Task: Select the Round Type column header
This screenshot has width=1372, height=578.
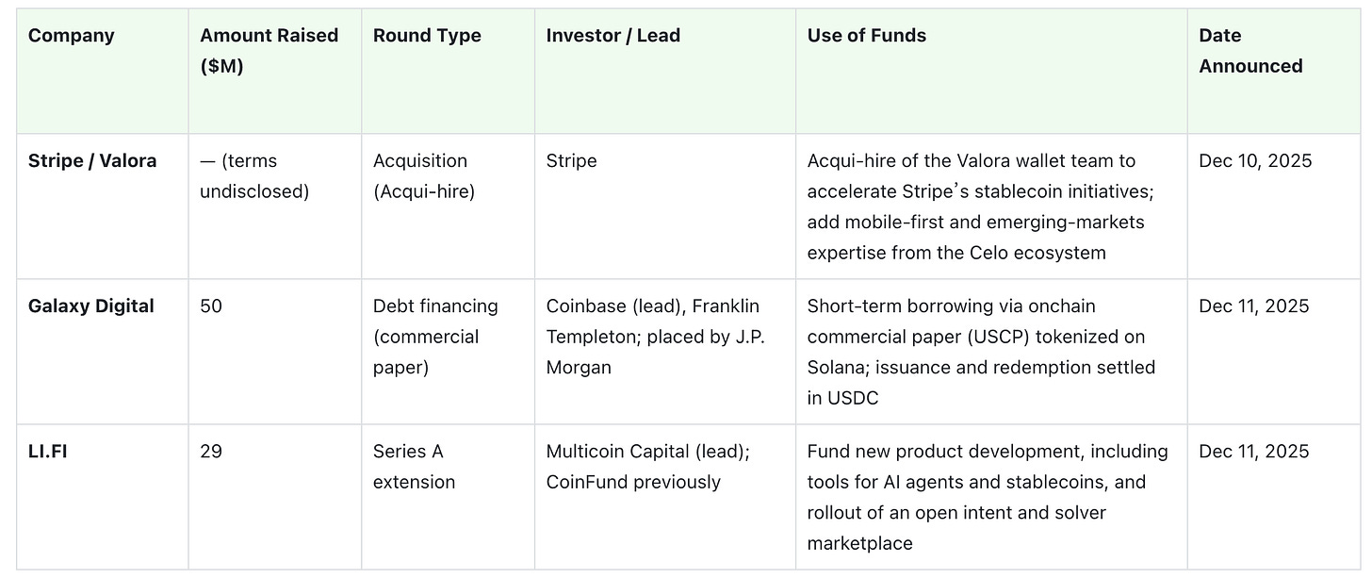Action: [x=427, y=36]
